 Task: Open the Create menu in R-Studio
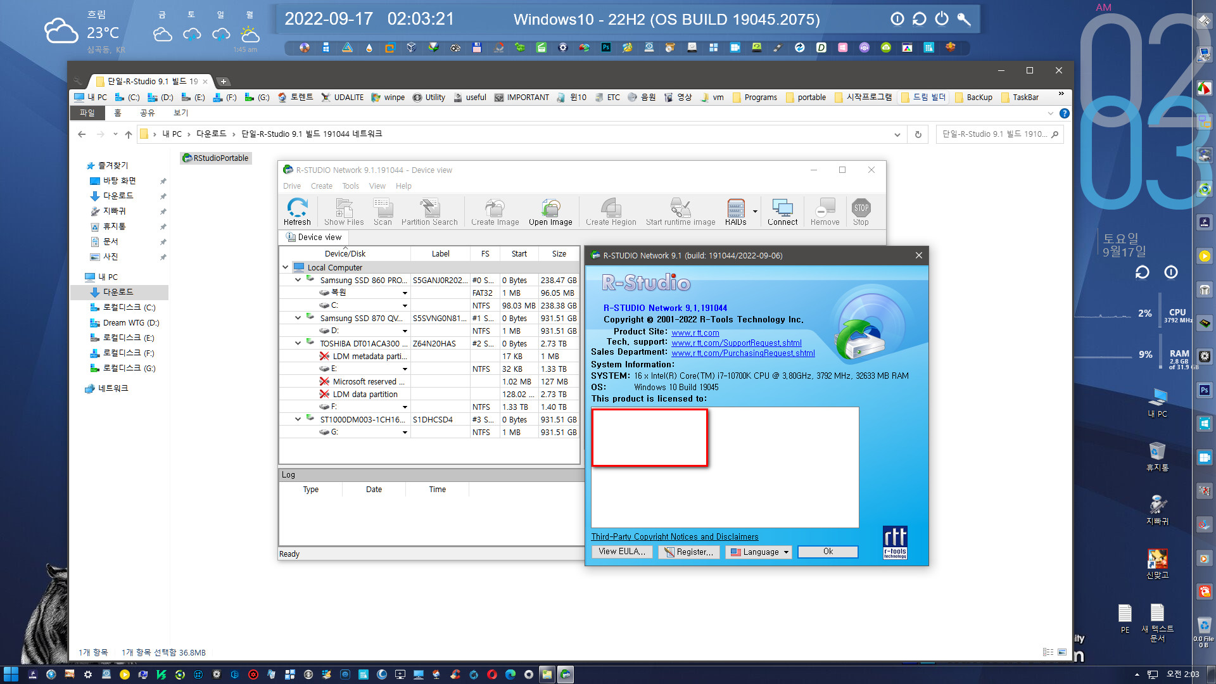point(321,186)
